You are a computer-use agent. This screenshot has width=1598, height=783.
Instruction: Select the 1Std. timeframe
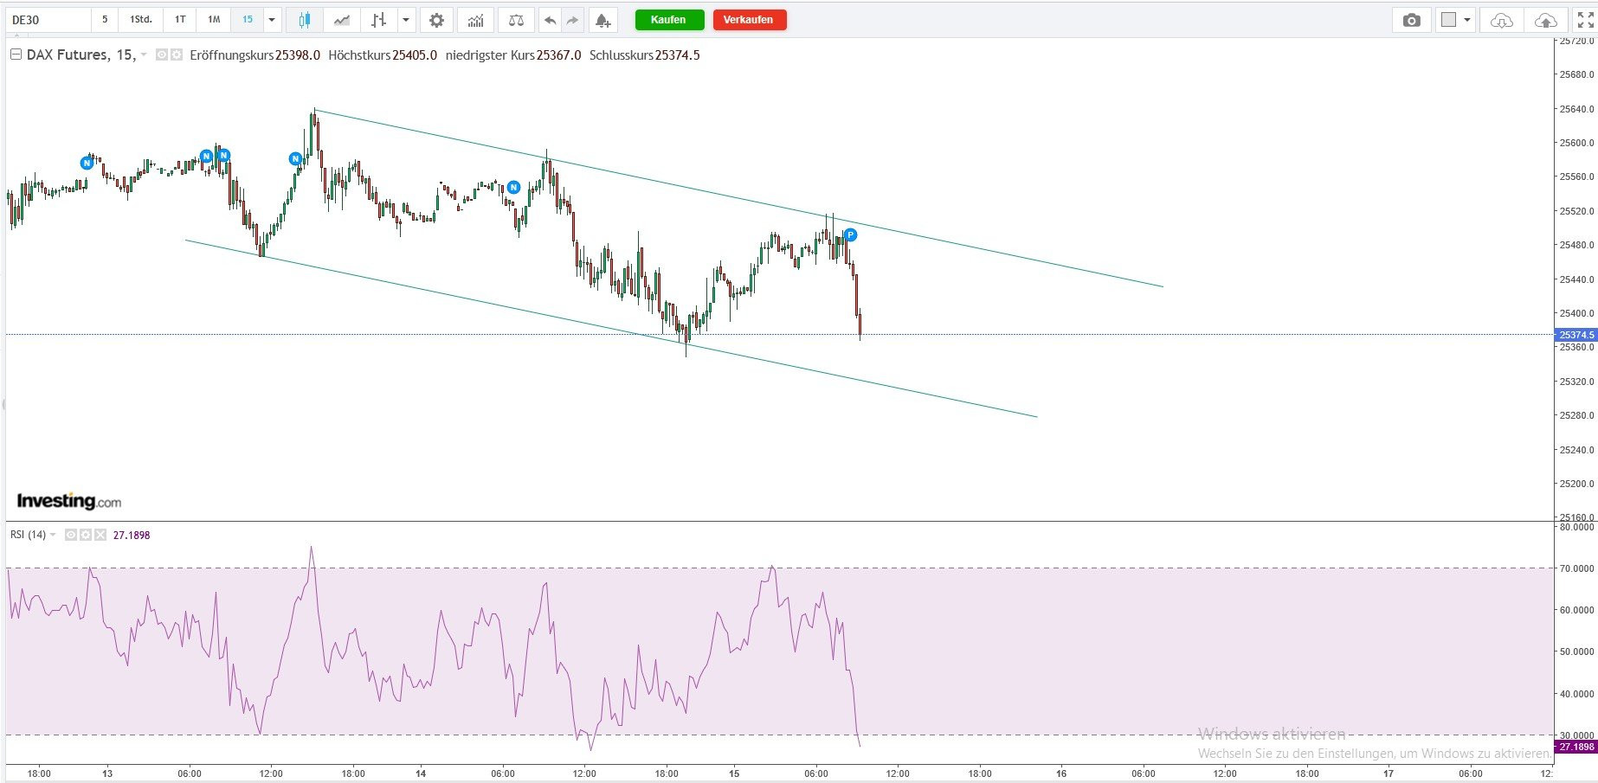140,20
